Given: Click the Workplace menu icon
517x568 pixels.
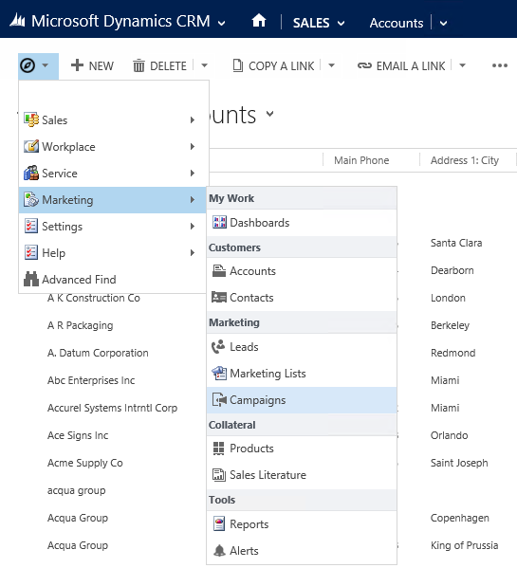Looking at the screenshot, I should (x=31, y=146).
